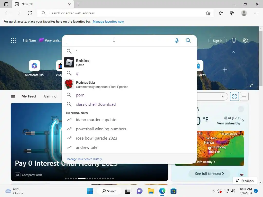Open taskbar weather widget 60°F Cloudy
This screenshot has height=197, width=263.
14,191
